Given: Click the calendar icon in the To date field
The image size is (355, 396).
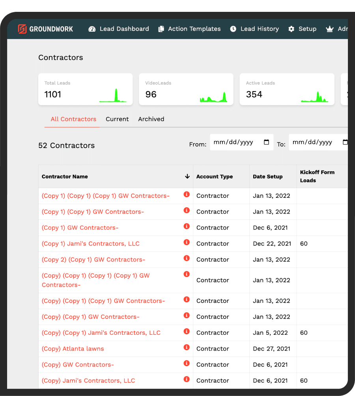Looking at the screenshot, I should pos(346,142).
